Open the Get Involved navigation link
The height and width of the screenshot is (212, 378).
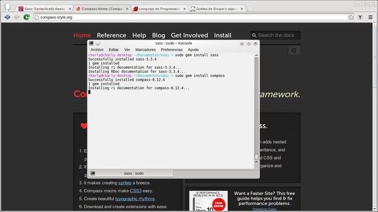[189, 35]
